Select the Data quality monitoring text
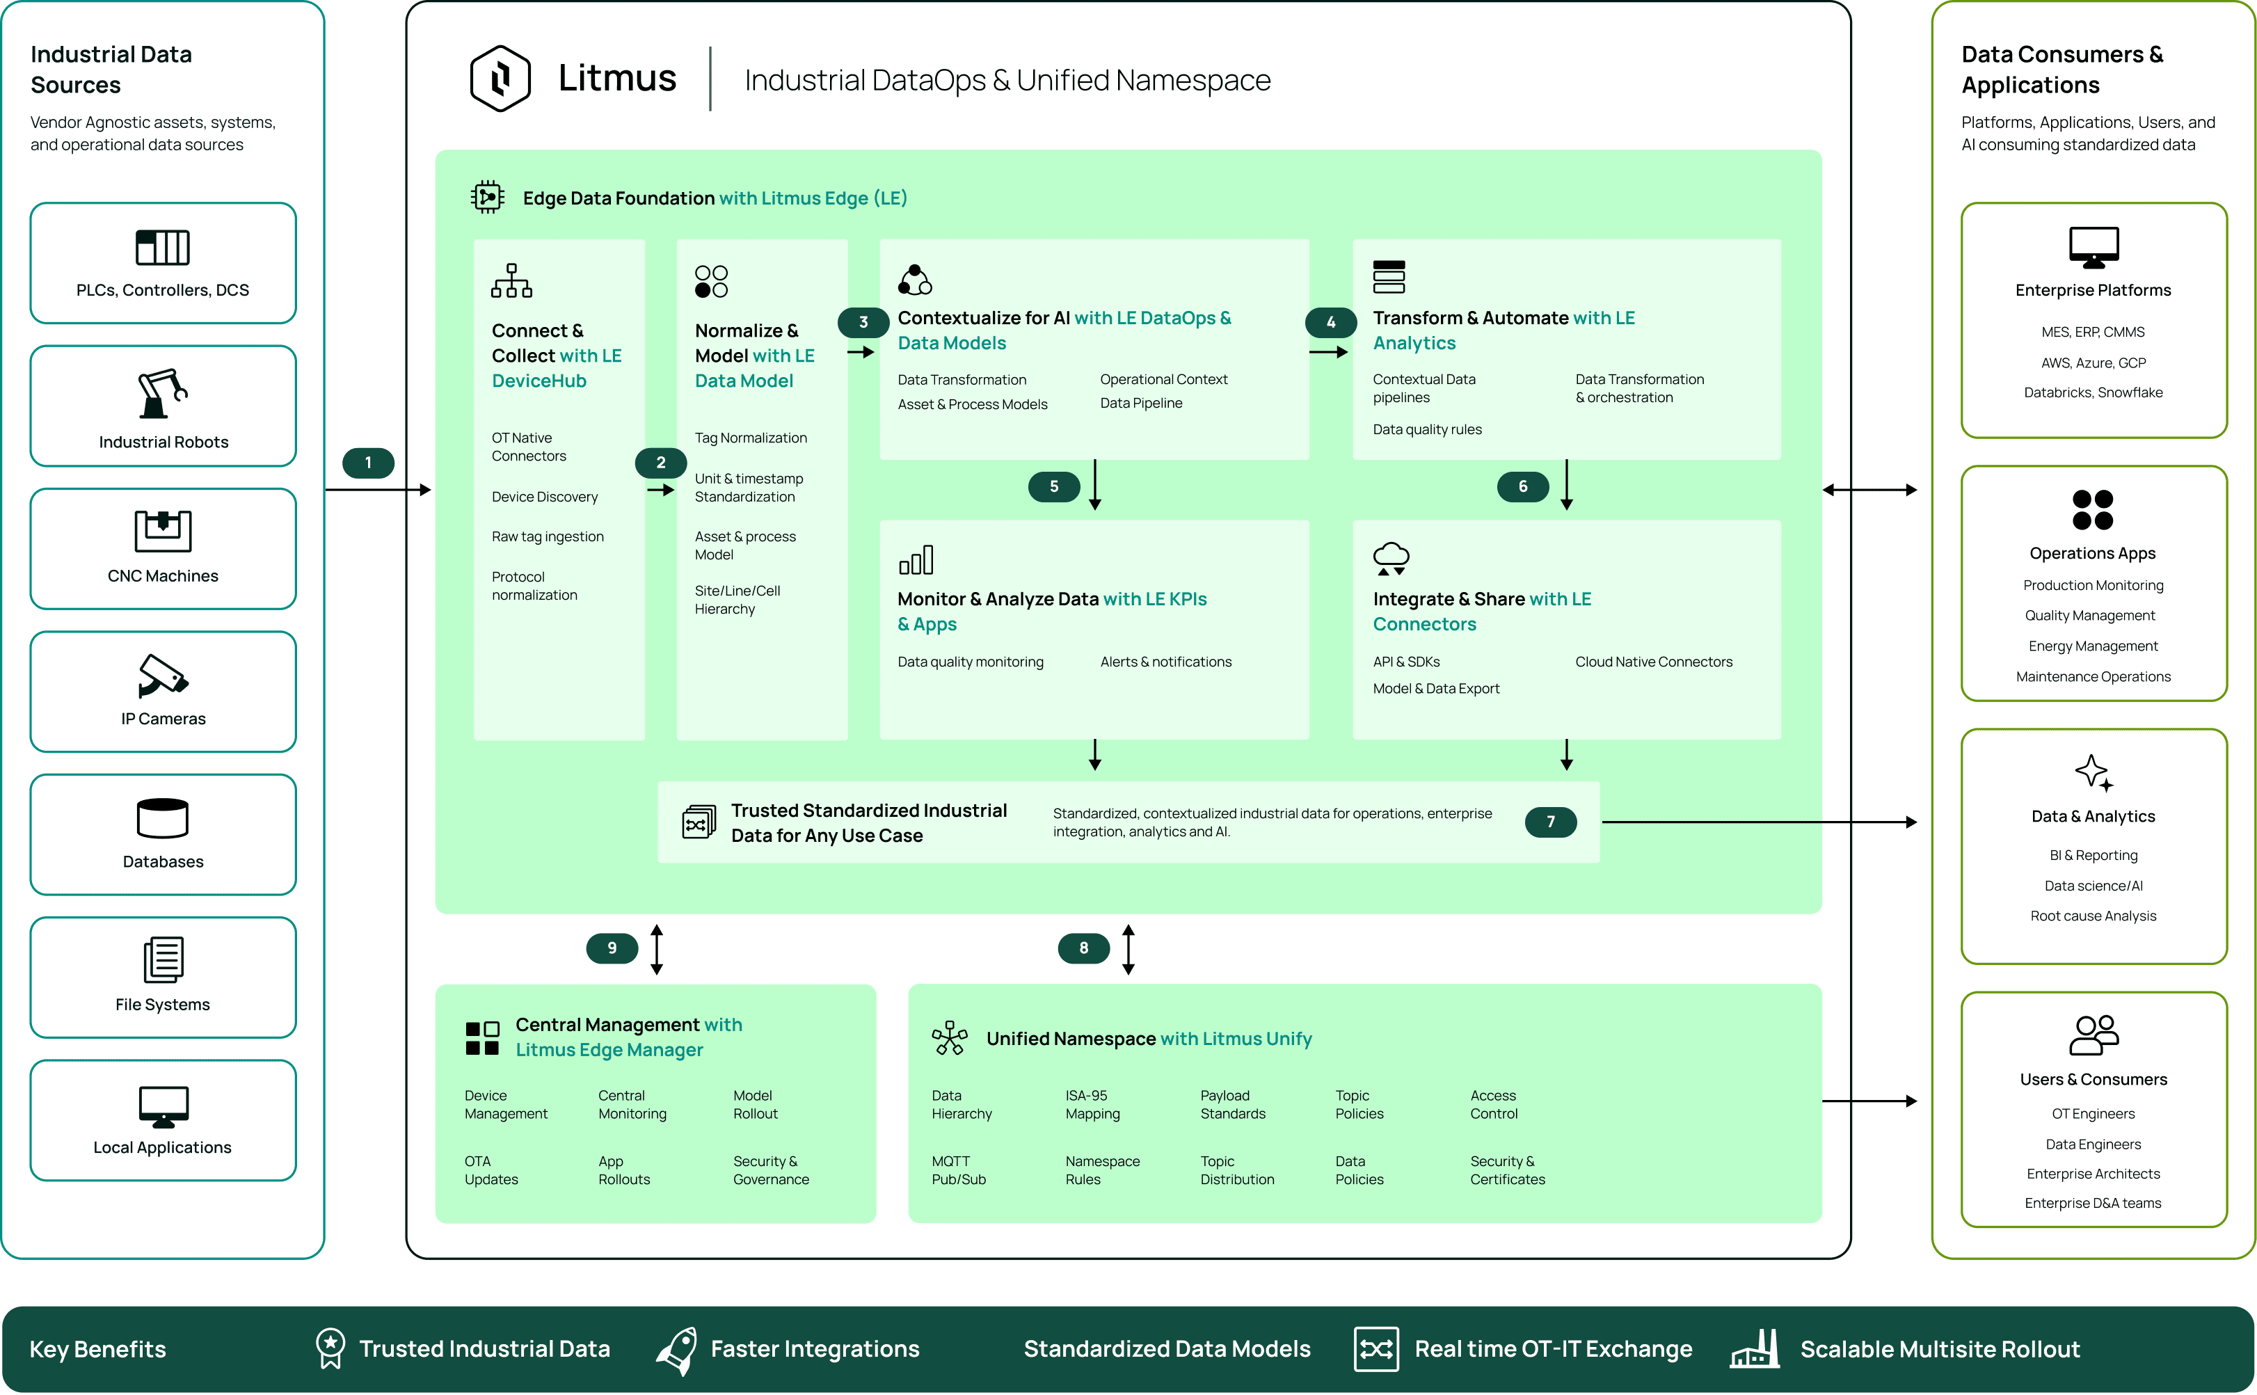The width and height of the screenshot is (2257, 1395). click(x=969, y=662)
